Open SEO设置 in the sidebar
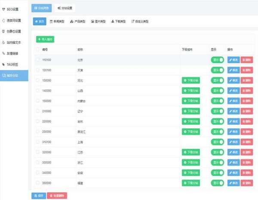 tap(13, 9)
